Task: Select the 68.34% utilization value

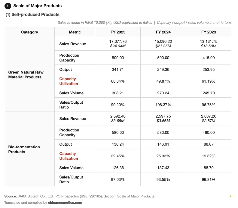Action: (118, 81)
